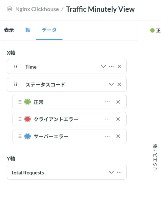
Task: Click the クライアントエラー series label
Action: click(56, 119)
